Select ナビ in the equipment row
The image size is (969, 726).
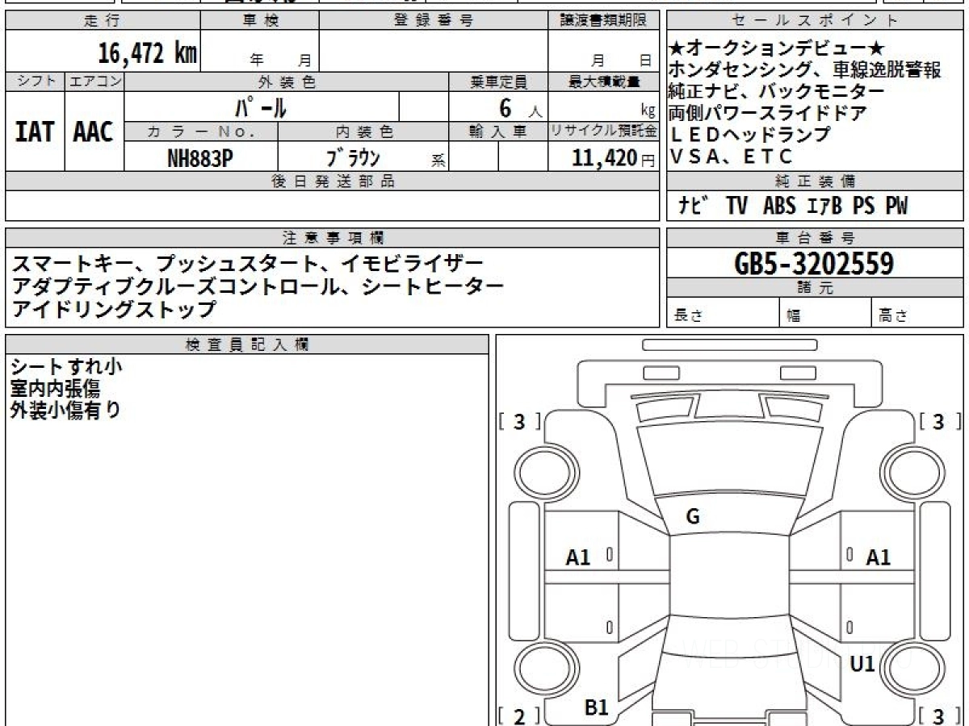(x=694, y=207)
